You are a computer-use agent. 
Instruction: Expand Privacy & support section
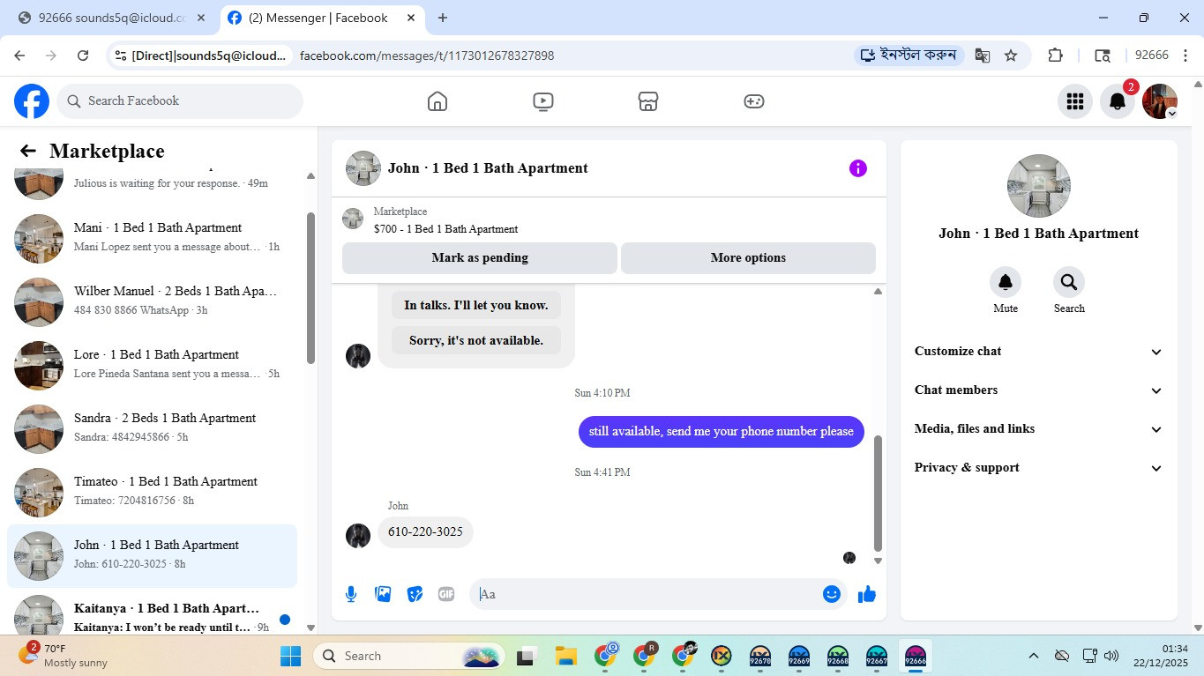tap(1038, 467)
